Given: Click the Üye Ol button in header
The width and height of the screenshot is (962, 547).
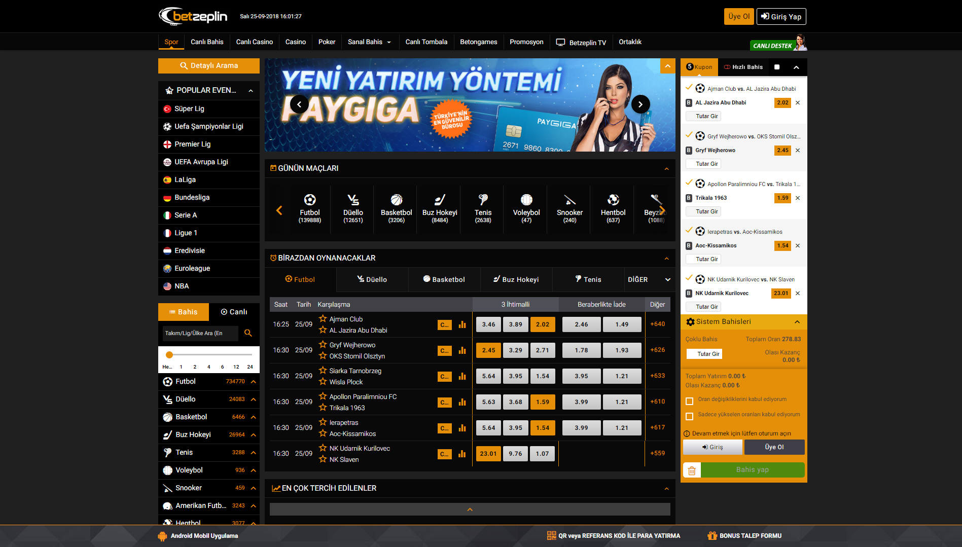Looking at the screenshot, I should pyautogui.click(x=738, y=16).
